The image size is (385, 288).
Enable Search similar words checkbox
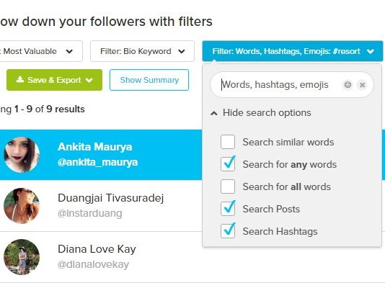(x=228, y=142)
